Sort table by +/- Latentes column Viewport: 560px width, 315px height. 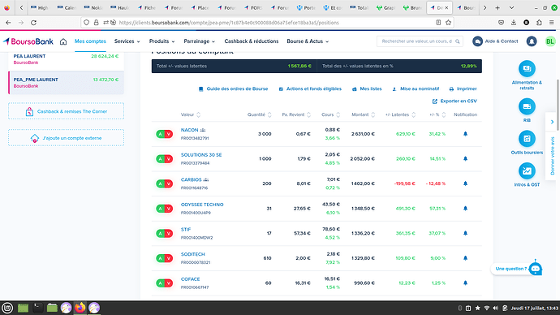point(400,114)
